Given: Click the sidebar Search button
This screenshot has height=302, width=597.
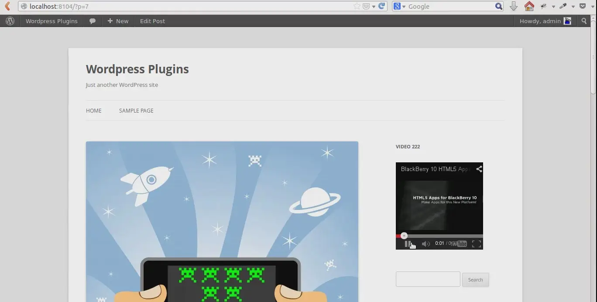Looking at the screenshot, I should coord(476,280).
